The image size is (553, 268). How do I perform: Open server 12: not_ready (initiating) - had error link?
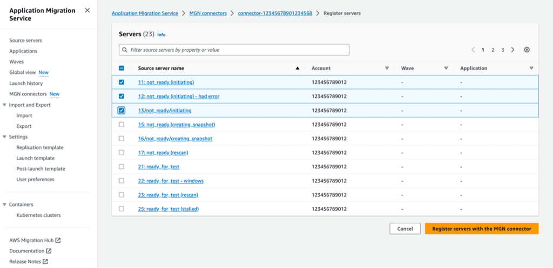[178, 96]
